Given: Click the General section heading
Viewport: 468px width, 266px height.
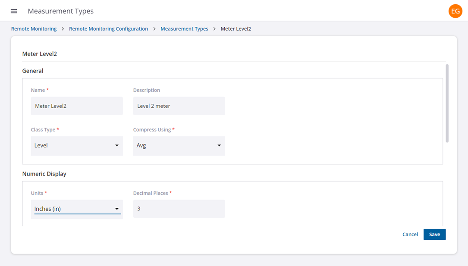Looking at the screenshot, I should click(33, 71).
